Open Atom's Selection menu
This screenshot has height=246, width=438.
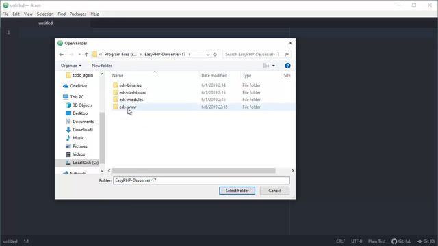[x=45, y=14]
